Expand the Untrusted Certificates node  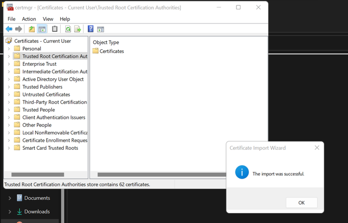(x=8, y=95)
